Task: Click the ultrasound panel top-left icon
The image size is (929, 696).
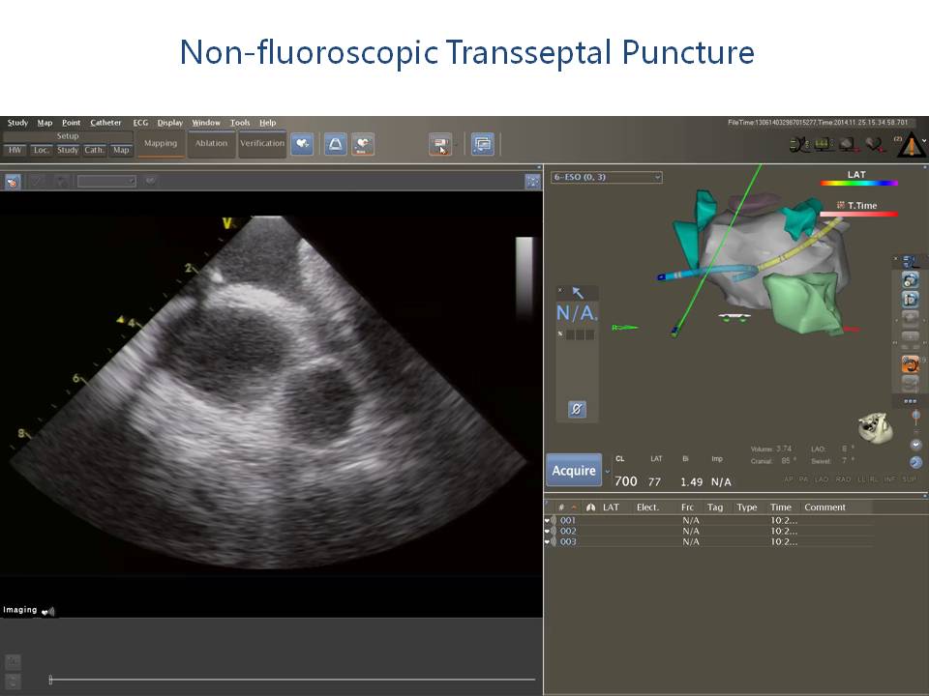Action: tap(13, 181)
